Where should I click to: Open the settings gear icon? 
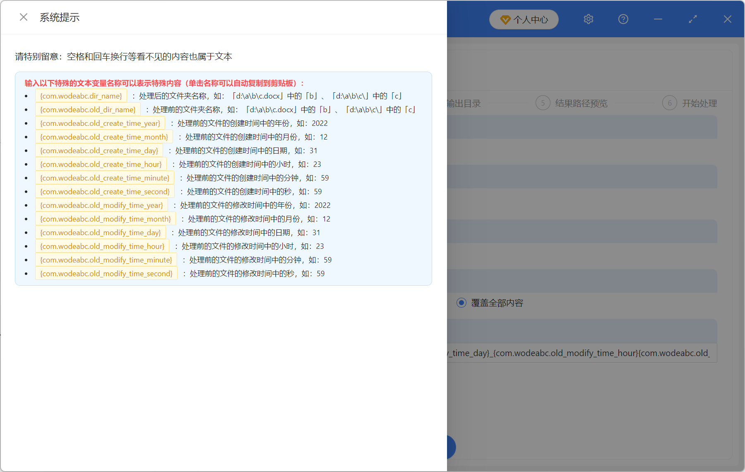588,19
